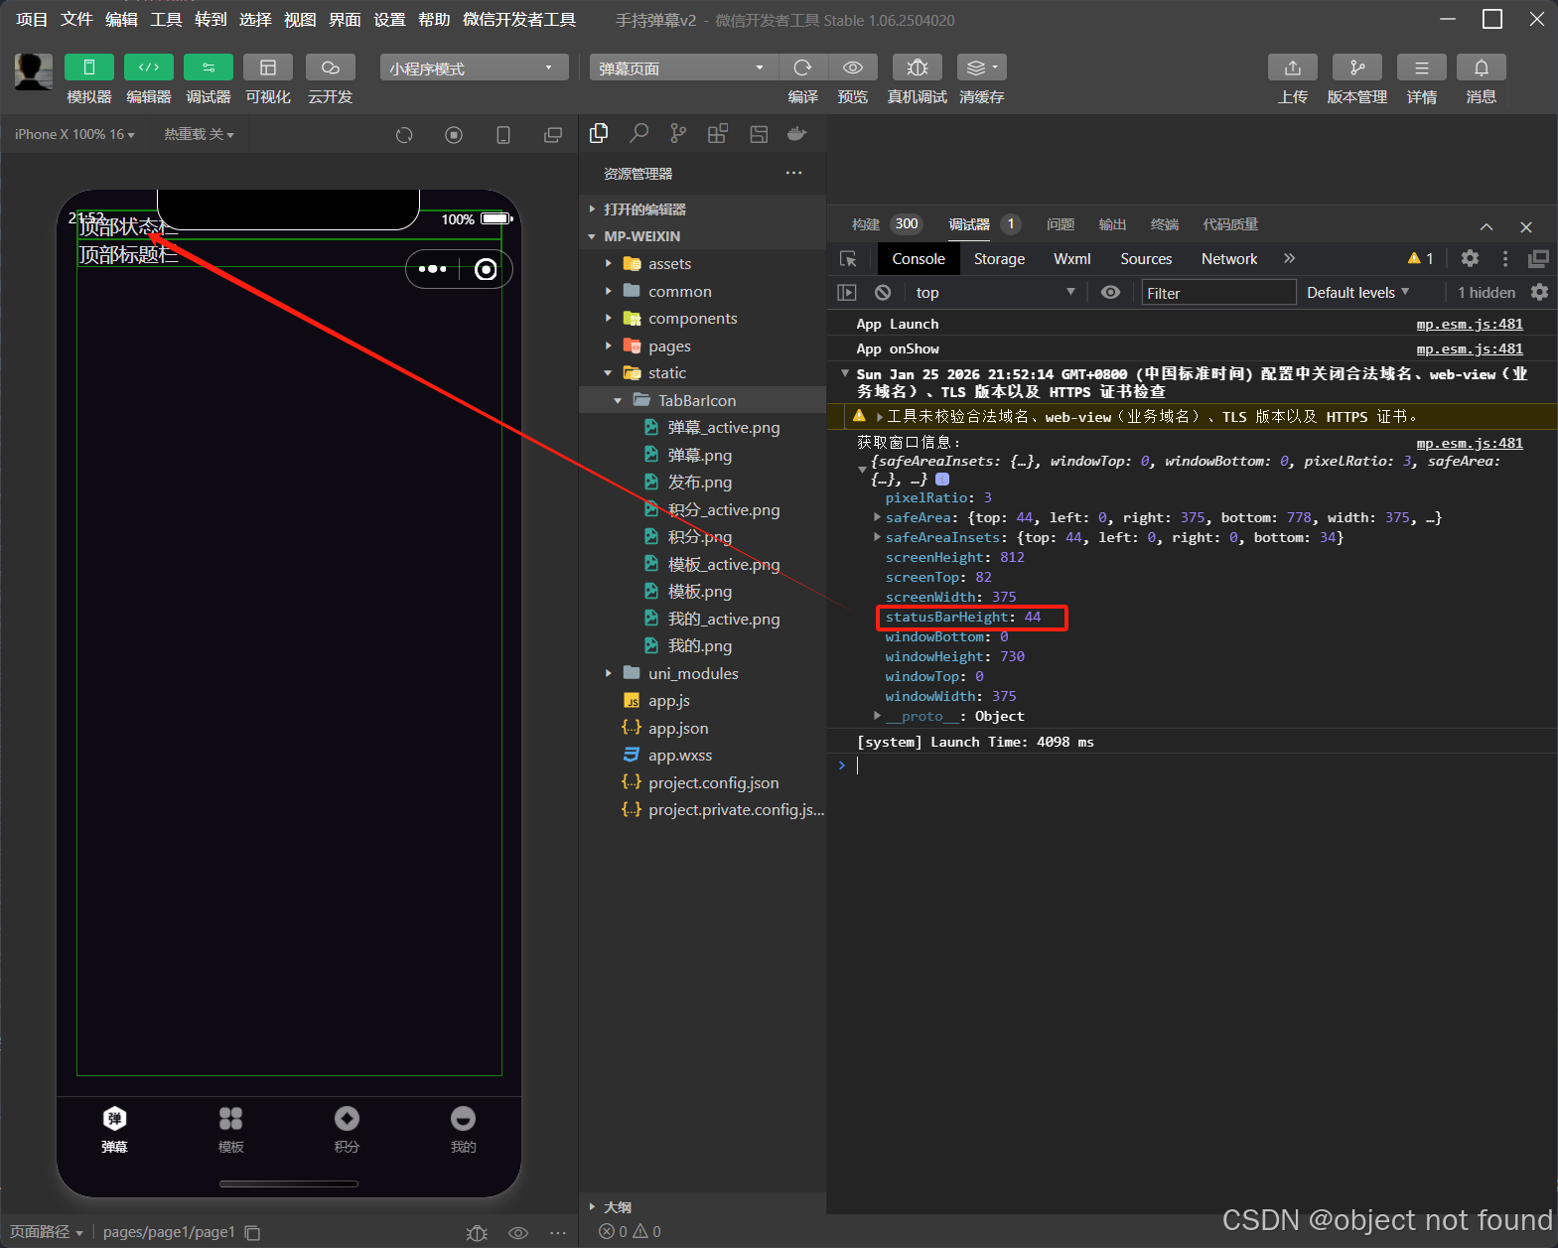Screen dimensions: 1558x1248
Task: Click the simulator stop record icon
Action: point(454,135)
